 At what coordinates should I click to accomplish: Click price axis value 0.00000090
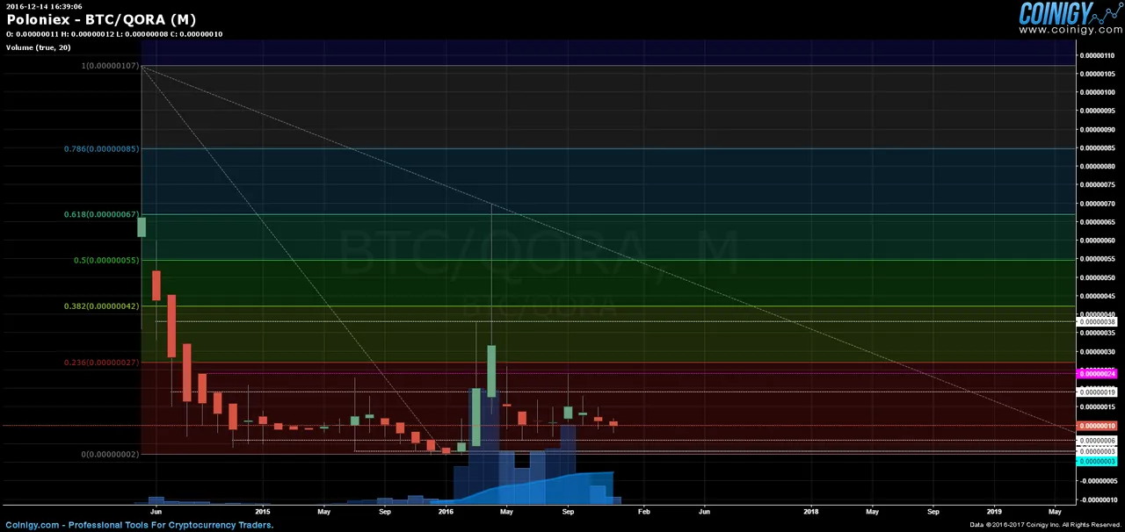(x=1098, y=129)
